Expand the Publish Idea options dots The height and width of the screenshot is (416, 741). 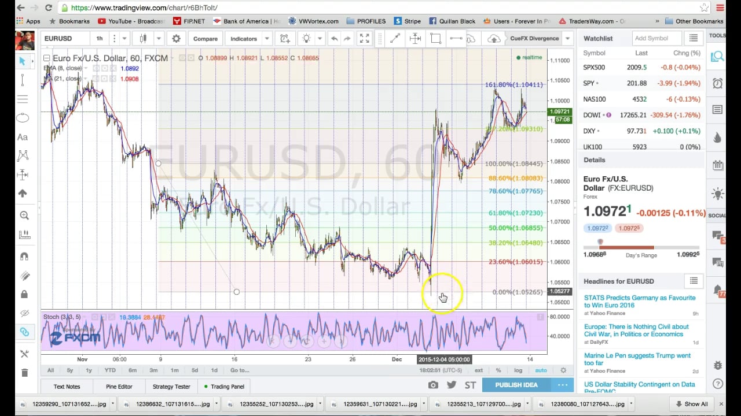click(x=562, y=385)
